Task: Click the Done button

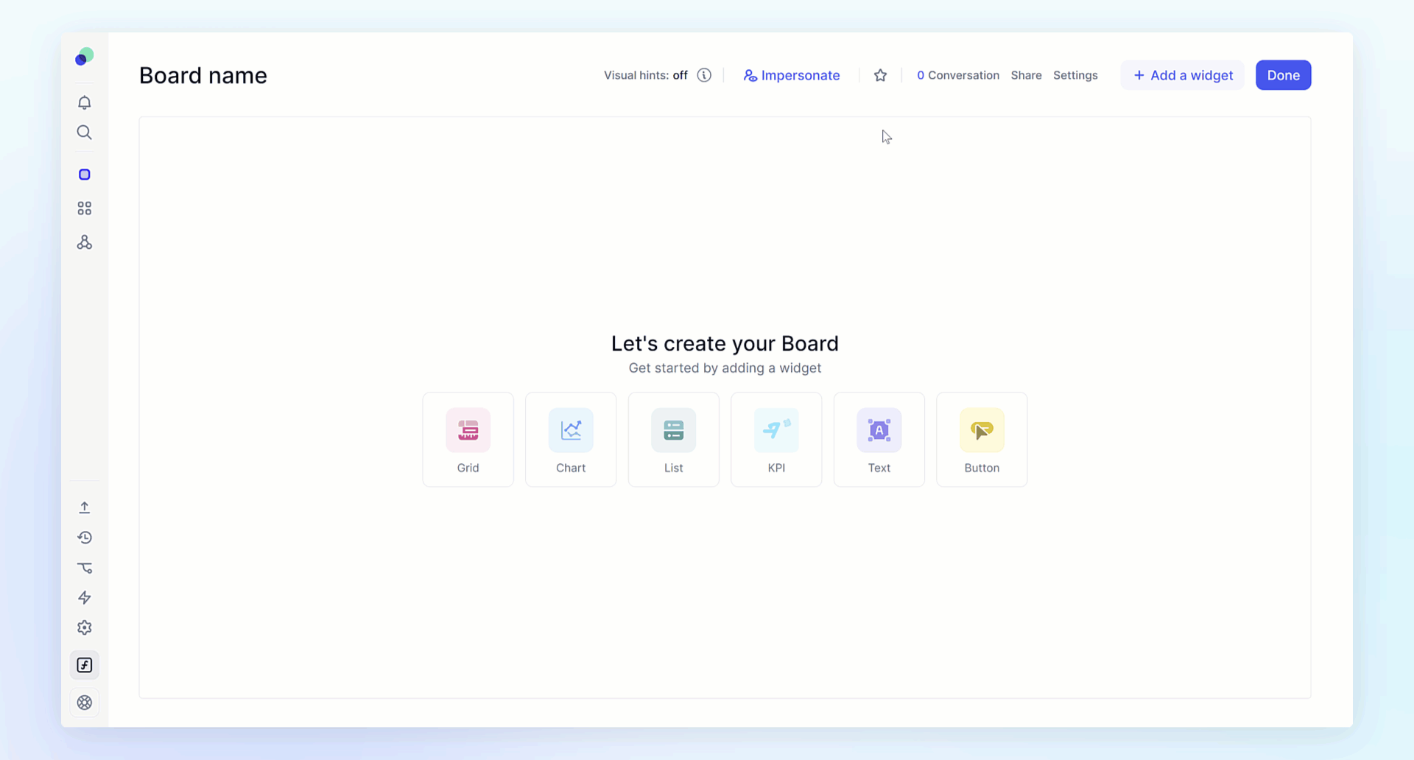Action: pos(1284,75)
